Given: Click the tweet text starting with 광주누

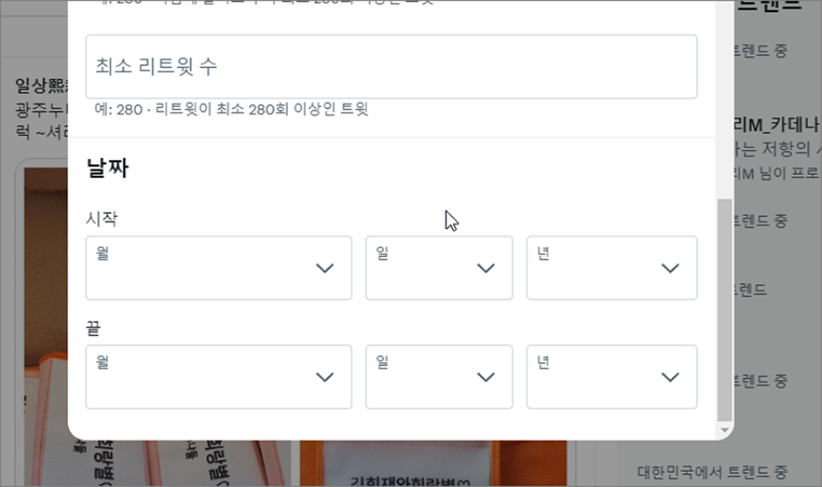Looking at the screenshot, I should (x=41, y=120).
